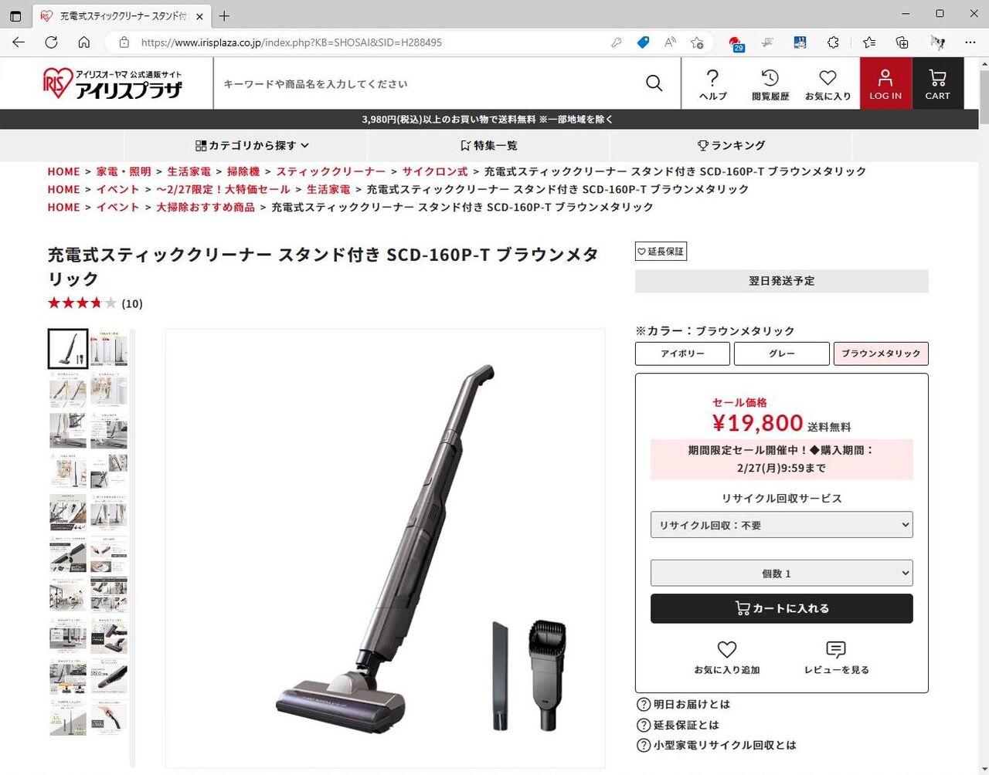Viewport: 989px width, 775px height.
Task: Click the main vacuum product image
Action: (x=385, y=548)
